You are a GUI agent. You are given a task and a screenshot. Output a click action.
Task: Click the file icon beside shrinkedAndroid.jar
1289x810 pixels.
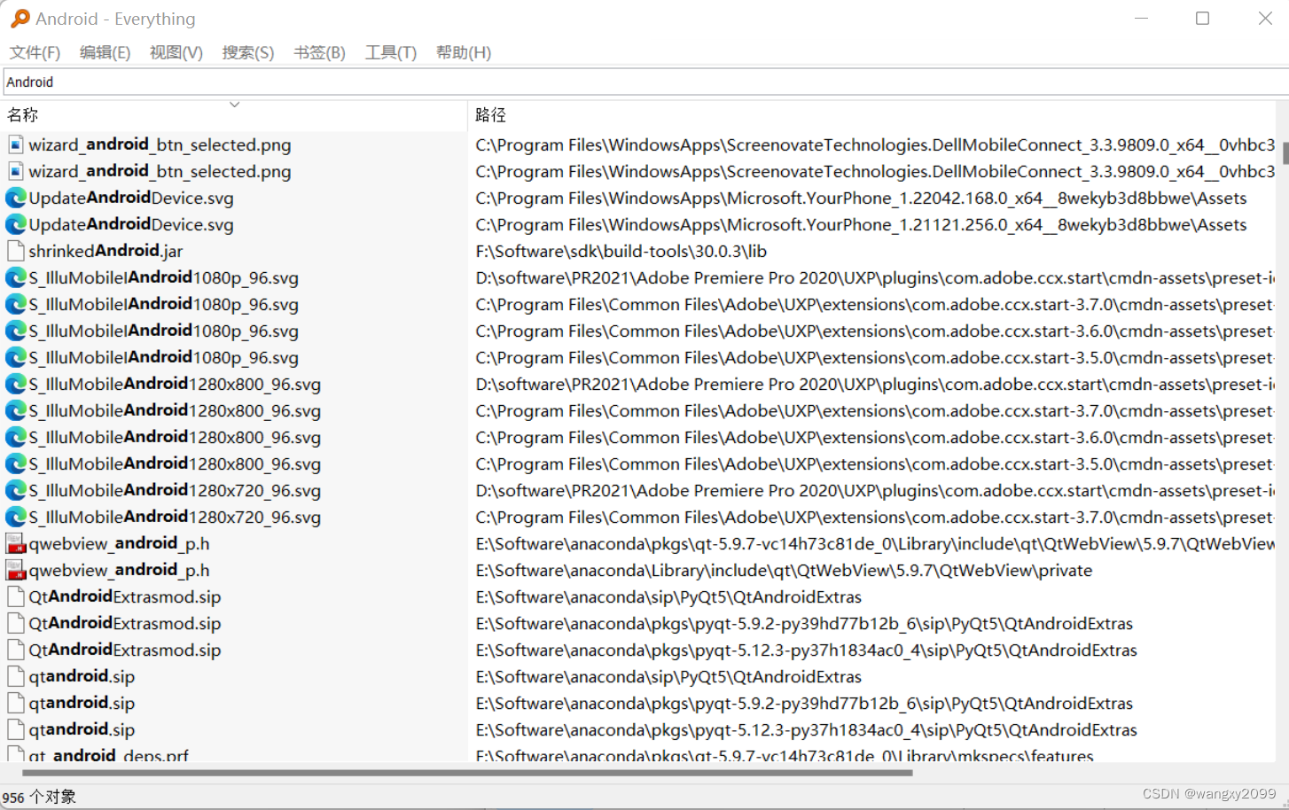(x=16, y=251)
